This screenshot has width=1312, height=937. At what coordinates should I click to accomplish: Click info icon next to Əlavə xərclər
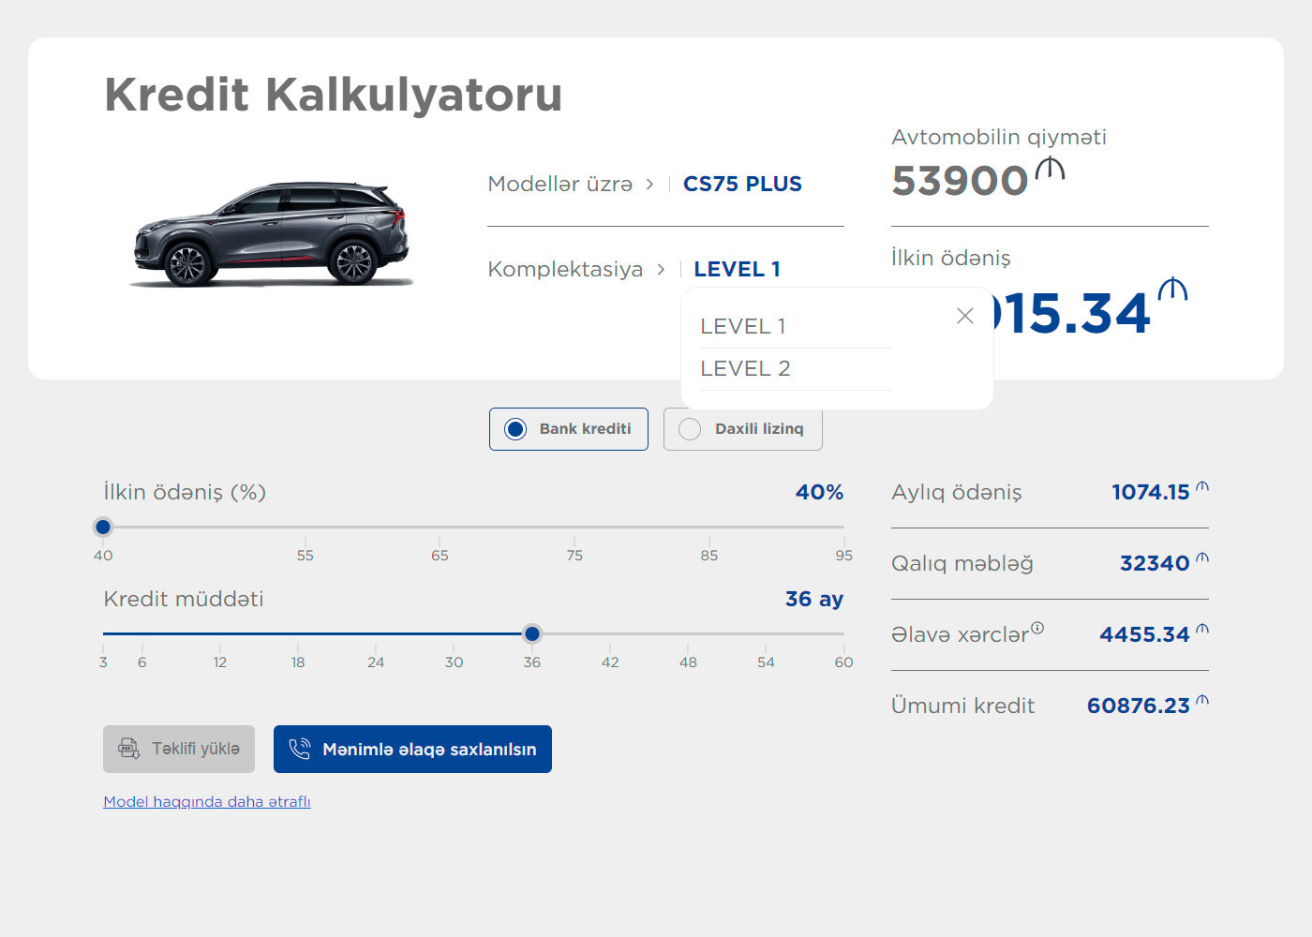[x=1037, y=628]
